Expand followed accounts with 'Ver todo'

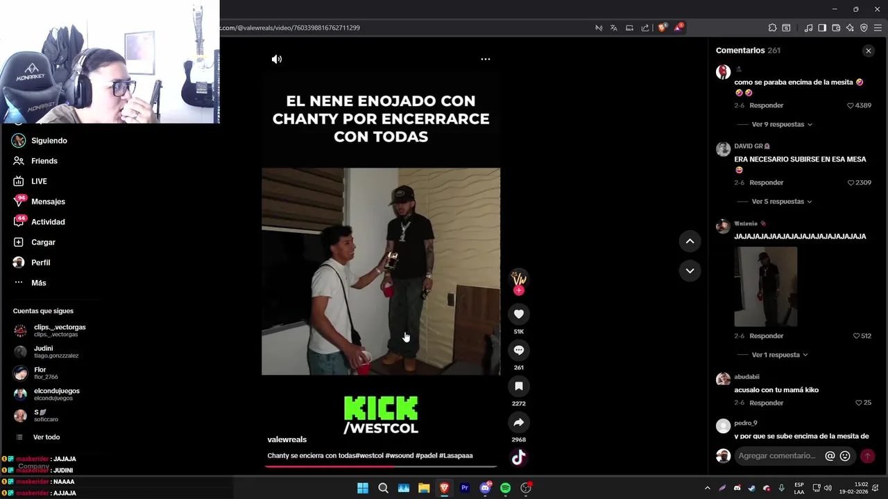tap(46, 437)
